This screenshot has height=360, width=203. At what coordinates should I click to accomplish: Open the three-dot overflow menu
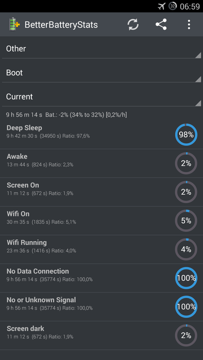[x=189, y=24]
